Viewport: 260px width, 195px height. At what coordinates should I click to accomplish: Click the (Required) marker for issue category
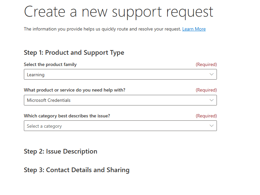point(206,116)
